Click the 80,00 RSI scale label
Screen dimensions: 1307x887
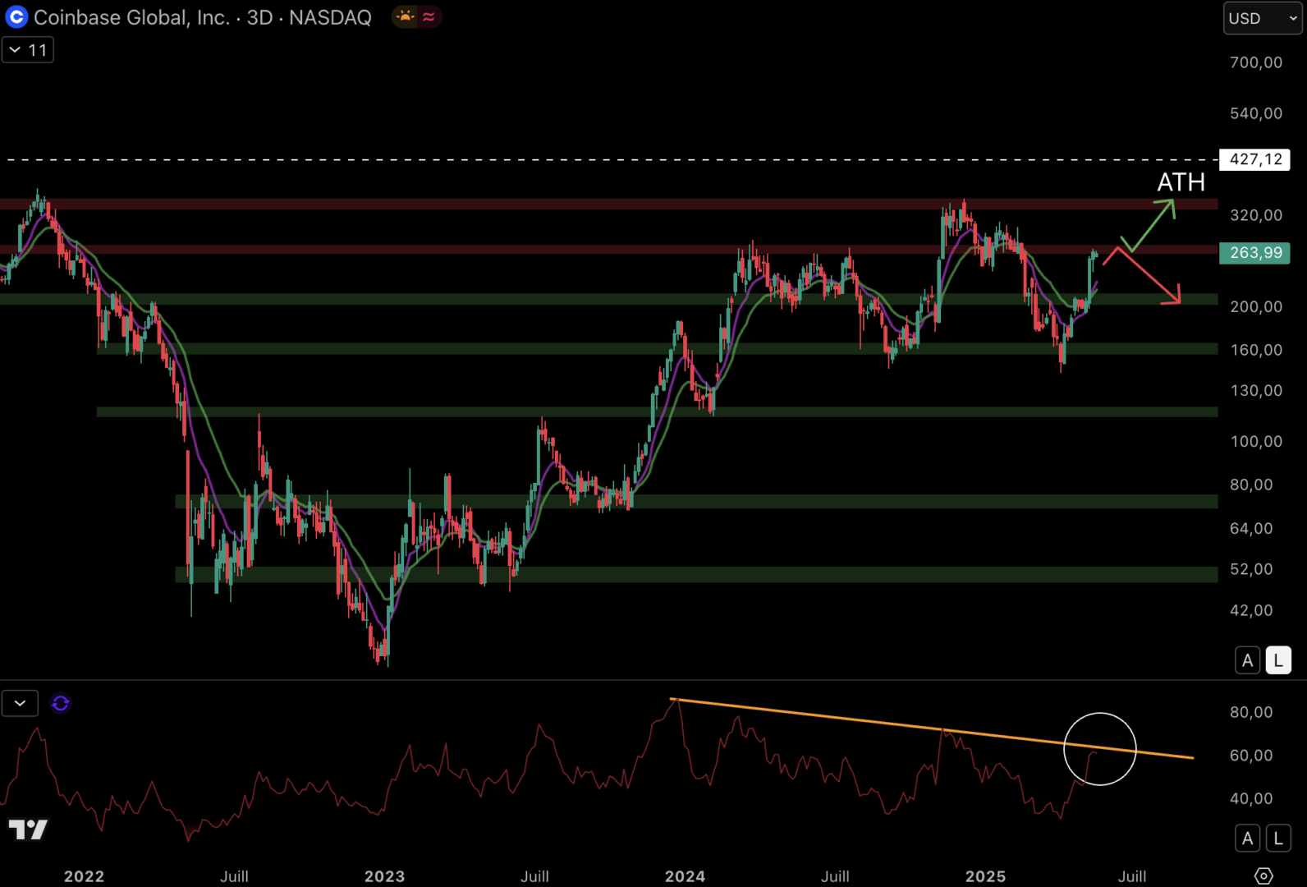(1251, 712)
